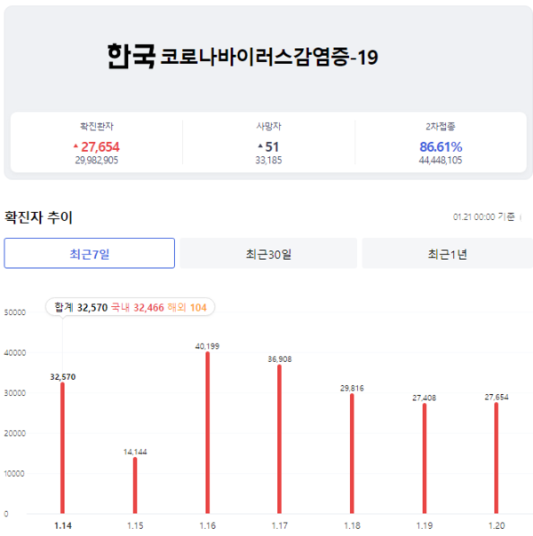Click the 합계 32,570 tooltip

click(x=130, y=307)
